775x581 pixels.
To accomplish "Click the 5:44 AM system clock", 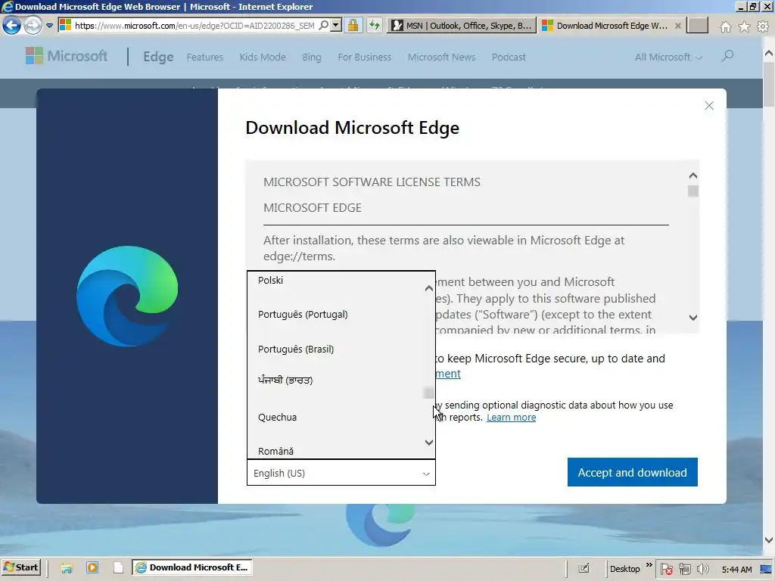I will [736, 570].
